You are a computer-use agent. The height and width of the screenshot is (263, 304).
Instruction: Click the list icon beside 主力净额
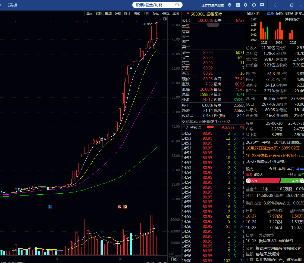pyautogui.click(x=200, y=127)
